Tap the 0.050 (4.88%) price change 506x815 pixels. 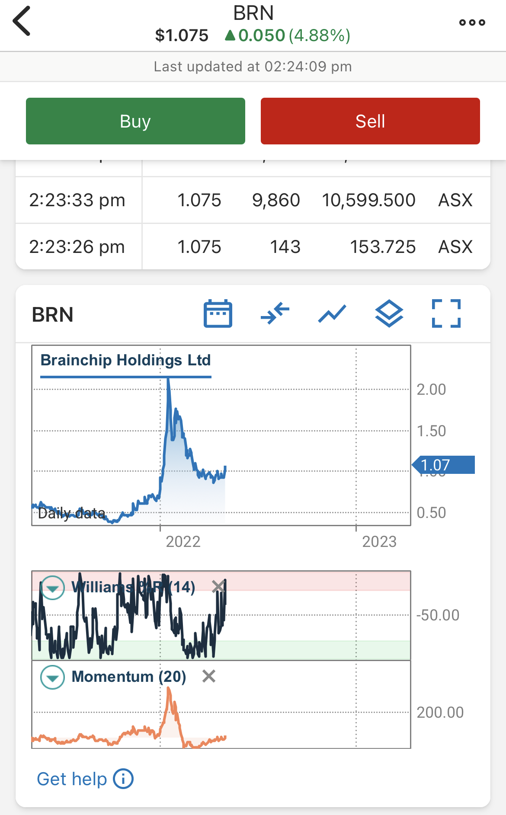[288, 35]
